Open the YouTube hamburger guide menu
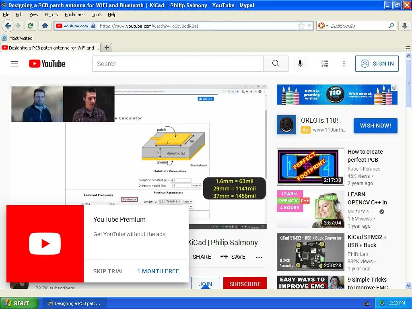412x309 pixels. point(14,64)
